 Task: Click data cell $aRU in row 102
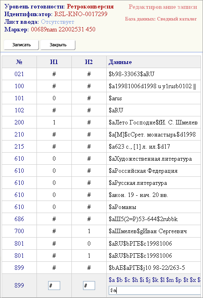tap(154, 110)
